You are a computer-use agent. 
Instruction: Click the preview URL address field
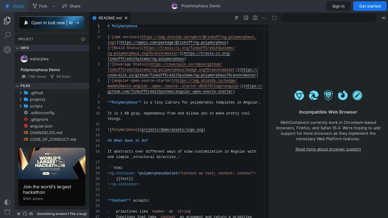[x=329, y=18]
